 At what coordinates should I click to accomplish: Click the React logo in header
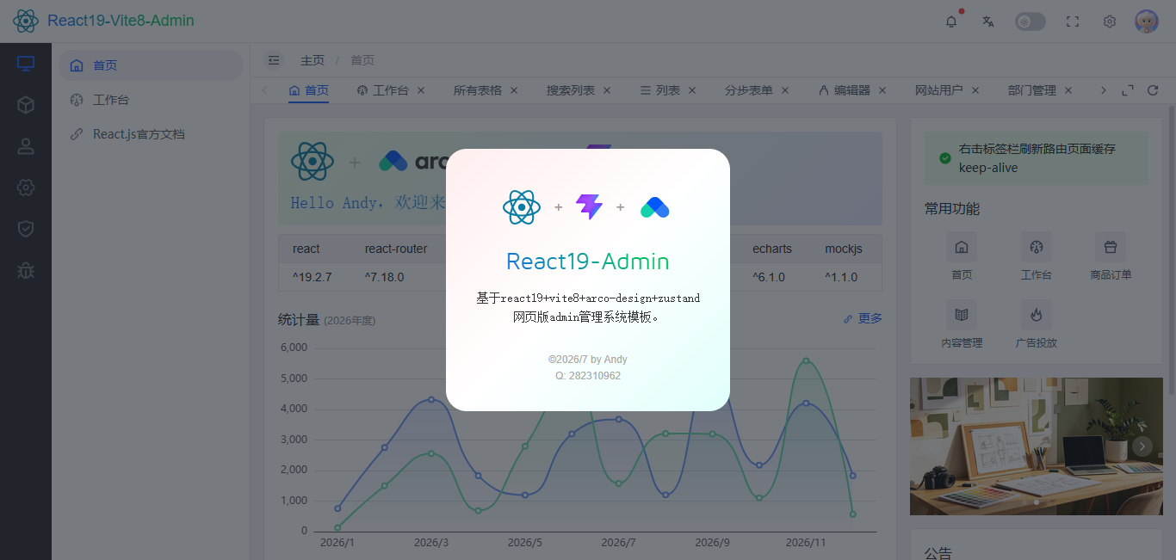pyautogui.click(x=26, y=21)
